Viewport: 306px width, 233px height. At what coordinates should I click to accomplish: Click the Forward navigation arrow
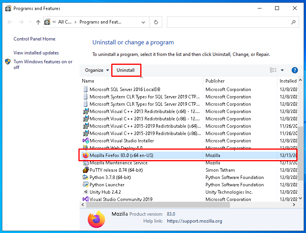click(x=21, y=22)
